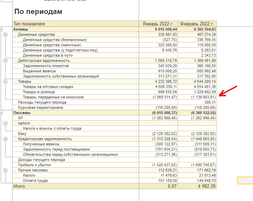Image resolution: width=253 pixels, height=201 pixels.
Task: Collapse the Активы group
Action: [1, 30]
